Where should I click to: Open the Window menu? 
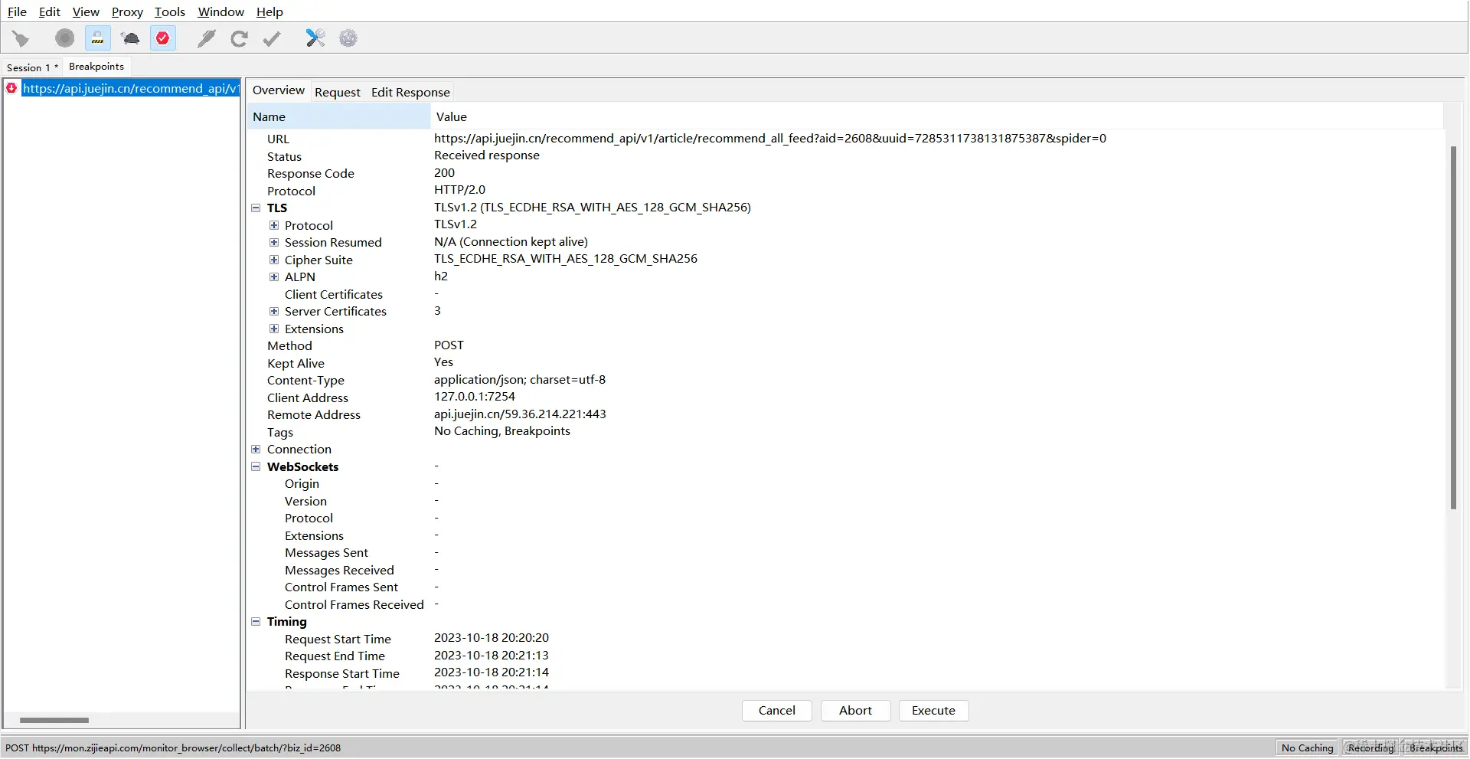pos(221,11)
